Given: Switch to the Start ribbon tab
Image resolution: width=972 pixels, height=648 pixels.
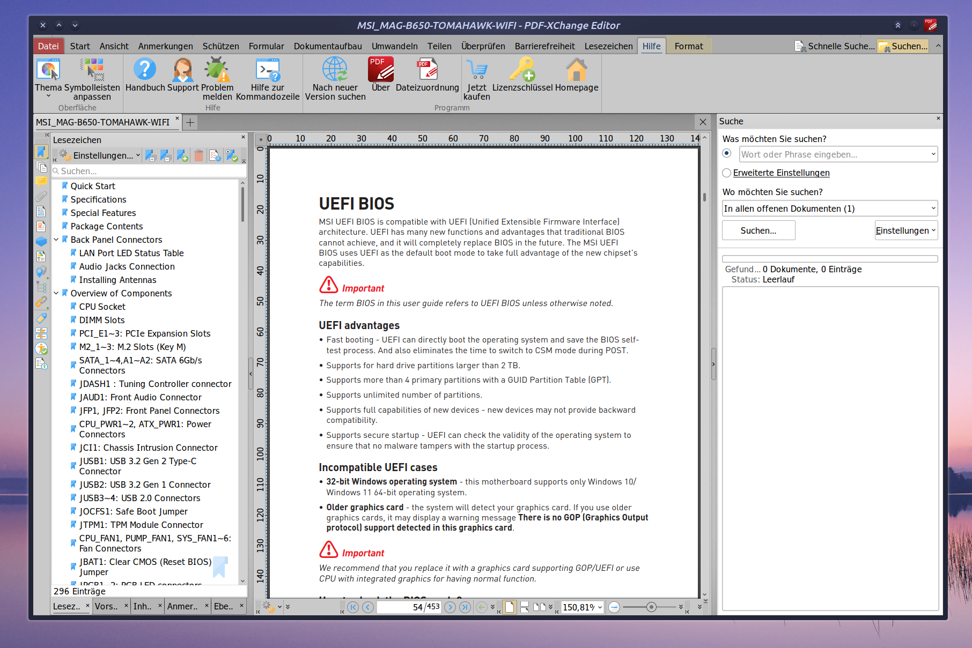Looking at the screenshot, I should coord(80,46).
